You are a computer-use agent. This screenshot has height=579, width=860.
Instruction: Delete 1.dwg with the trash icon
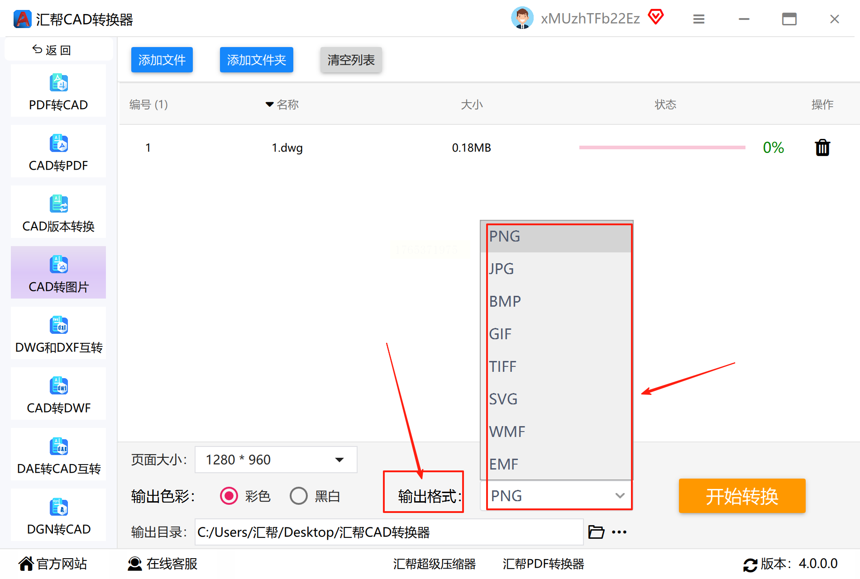tap(822, 147)
